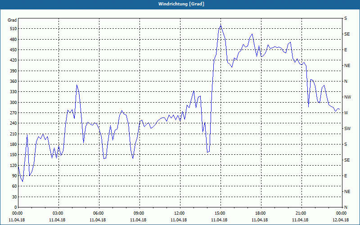Select the NE compass label between 30 and 60
Viewport: 360px width, 225px height.
[347, 192]
